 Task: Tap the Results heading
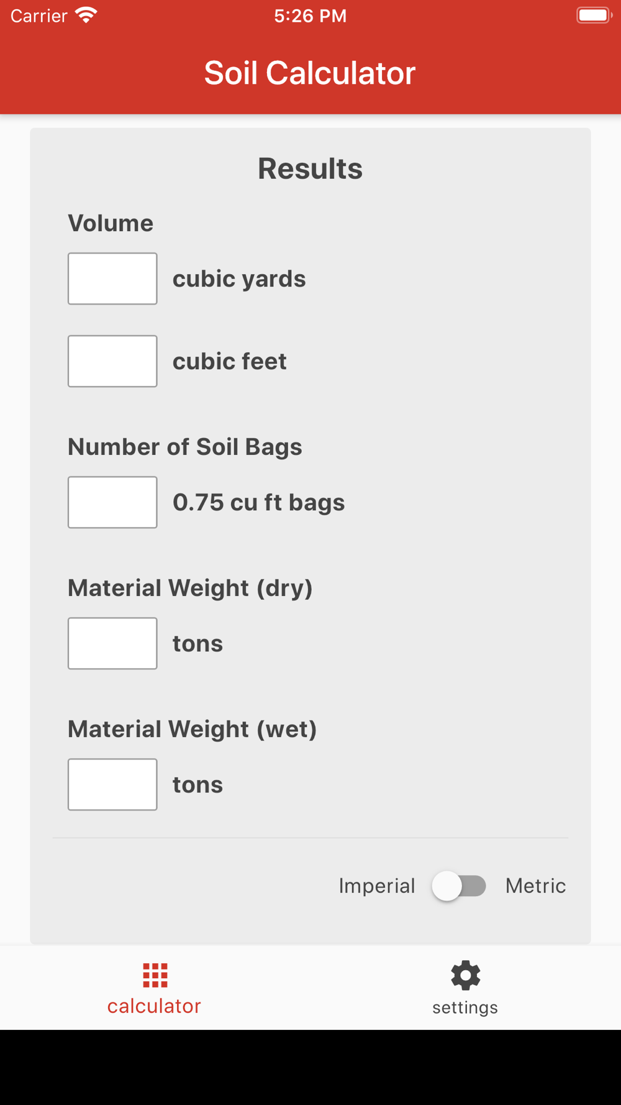tap(310, 168)
